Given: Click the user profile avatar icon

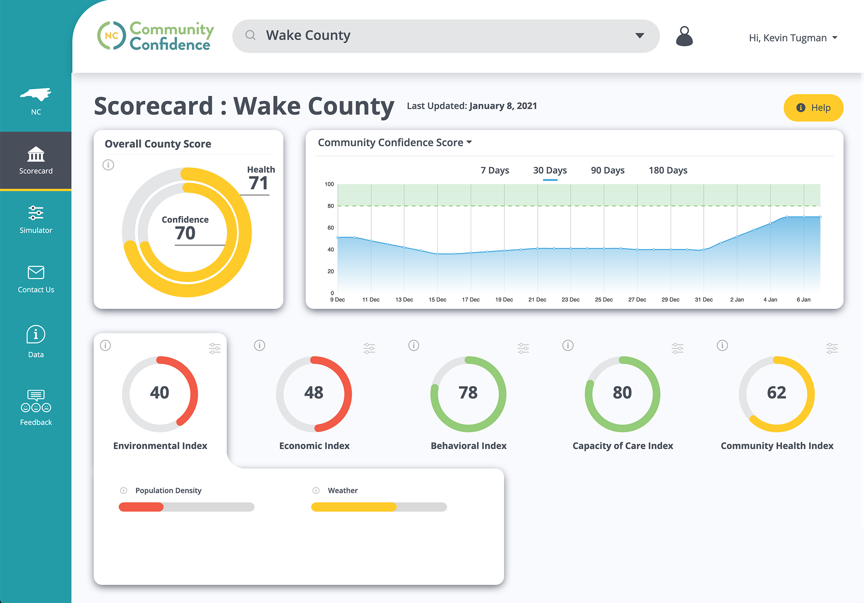Looking at the screenshot, I should coord(684,36).
